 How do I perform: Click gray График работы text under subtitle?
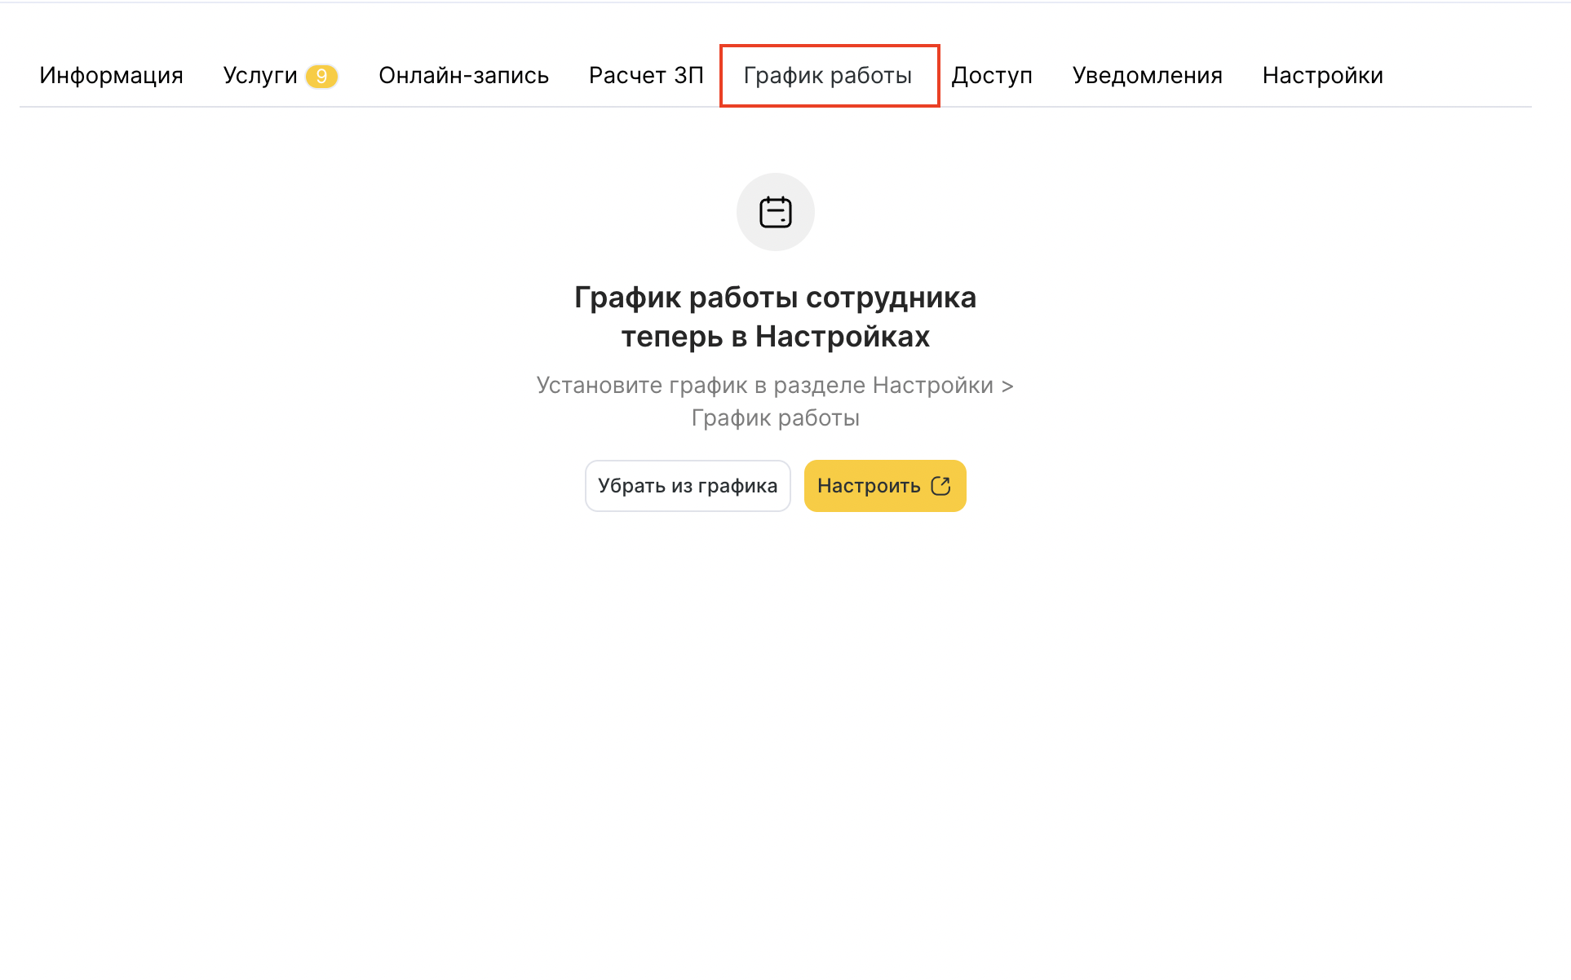pyautogui.click(x=775, y=418)
